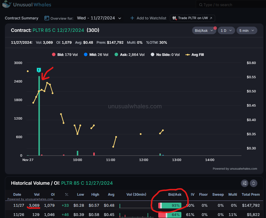This screenshot has width=266, height=218.
Task: Click the Sweep column header
Action: click(x=218, y=194)
